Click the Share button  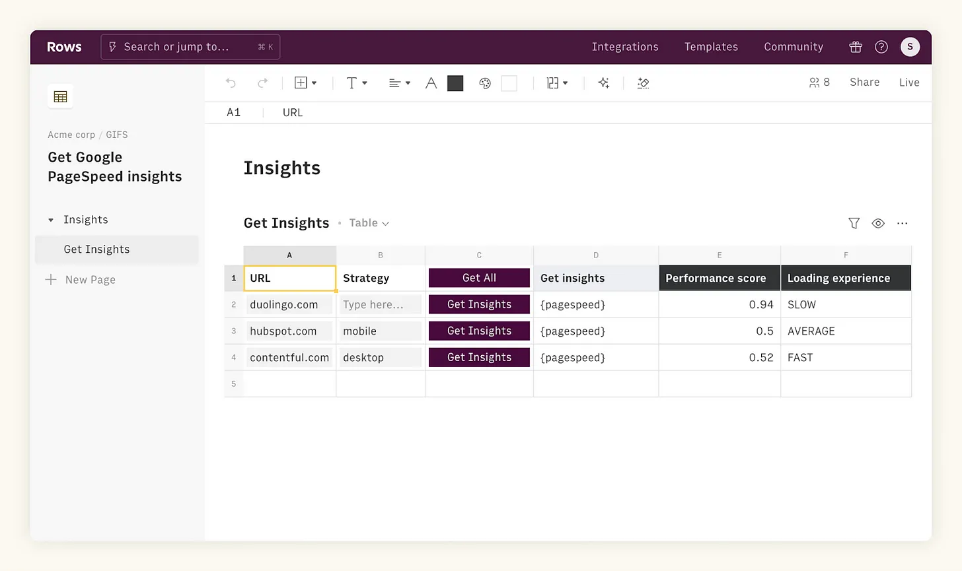point(864,83)
